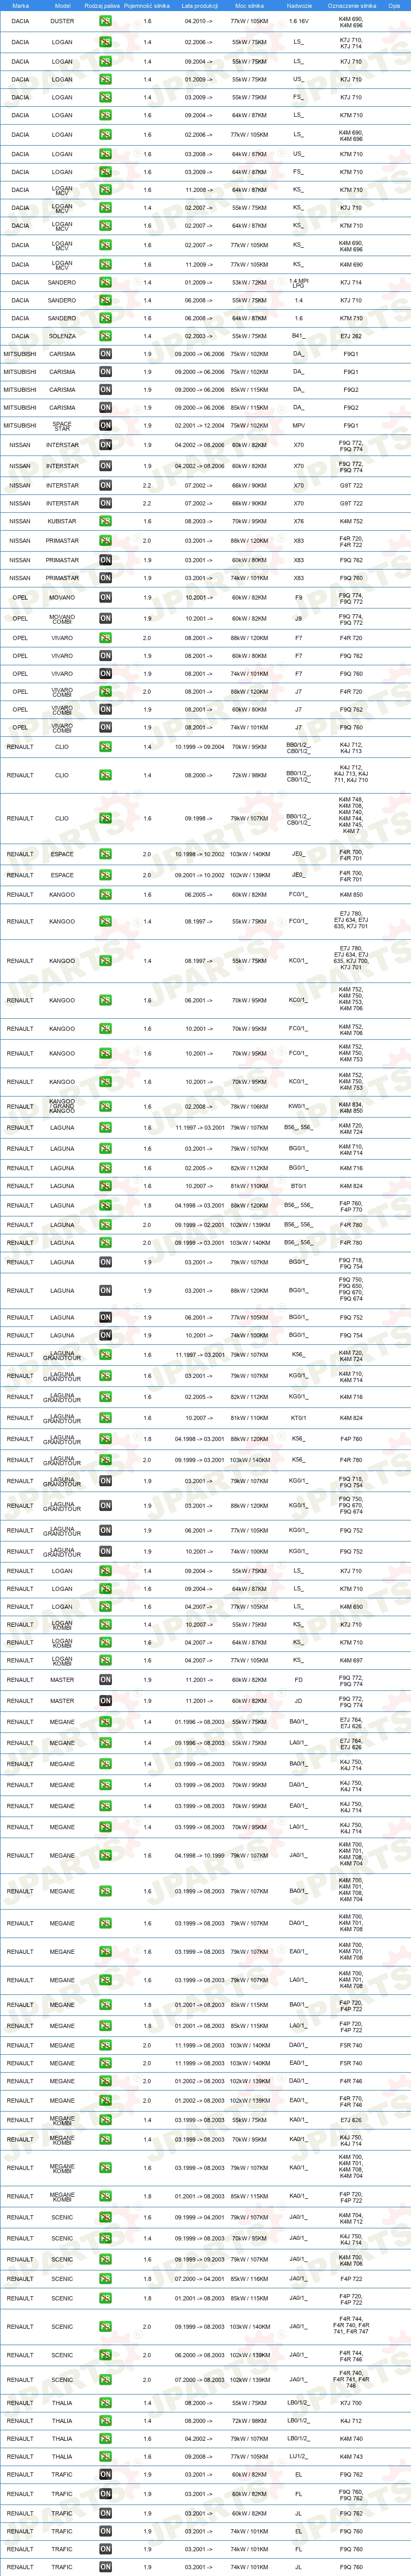This screenshot has width=411, height=2576.
Task: Select the 'F4P 760, F4P 770' engine cell
Action: [351, 1206]
